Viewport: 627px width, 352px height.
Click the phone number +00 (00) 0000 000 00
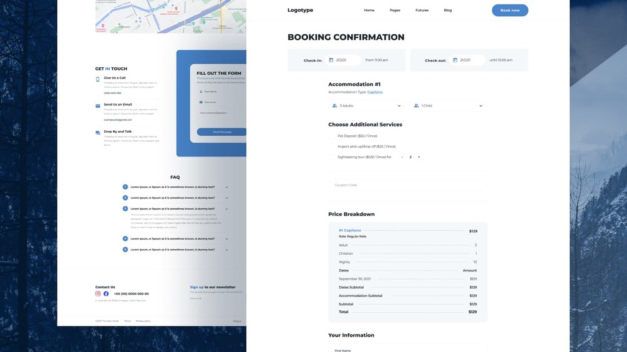(x=131, y=293)
